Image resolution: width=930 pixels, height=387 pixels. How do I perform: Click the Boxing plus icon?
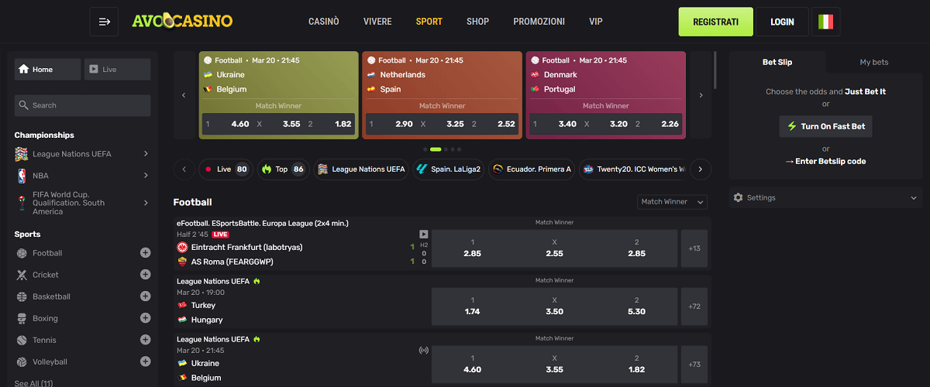point(145,318)
